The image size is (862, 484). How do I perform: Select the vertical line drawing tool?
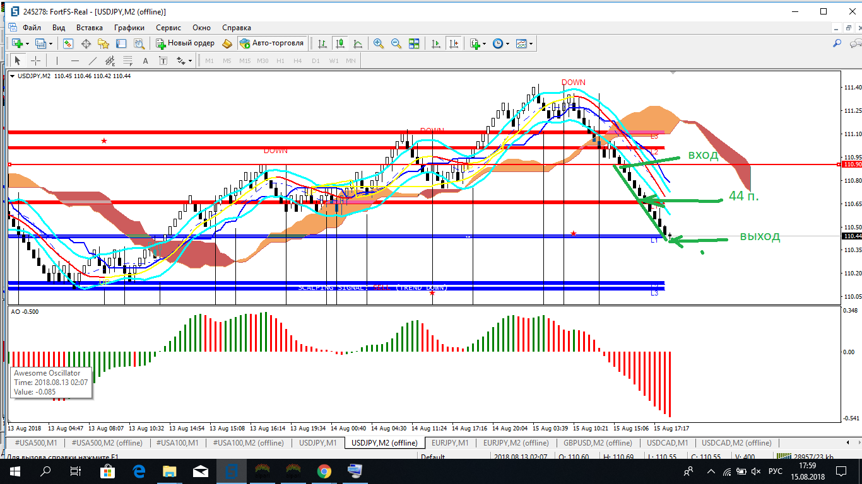(57, 60)
